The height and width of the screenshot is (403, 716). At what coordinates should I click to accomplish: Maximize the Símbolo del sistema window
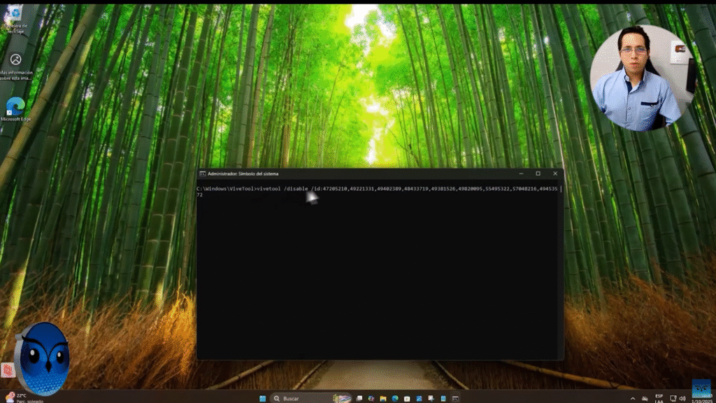tap(538, 174)
